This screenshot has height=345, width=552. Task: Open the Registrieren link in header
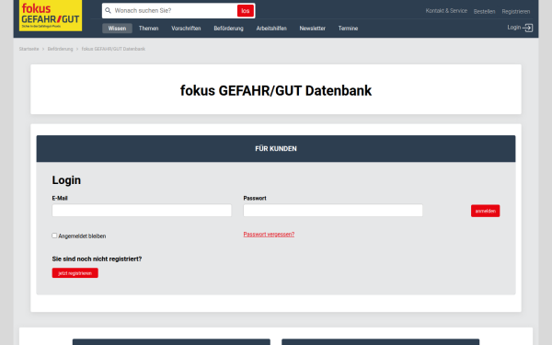[x=516, y=12]
